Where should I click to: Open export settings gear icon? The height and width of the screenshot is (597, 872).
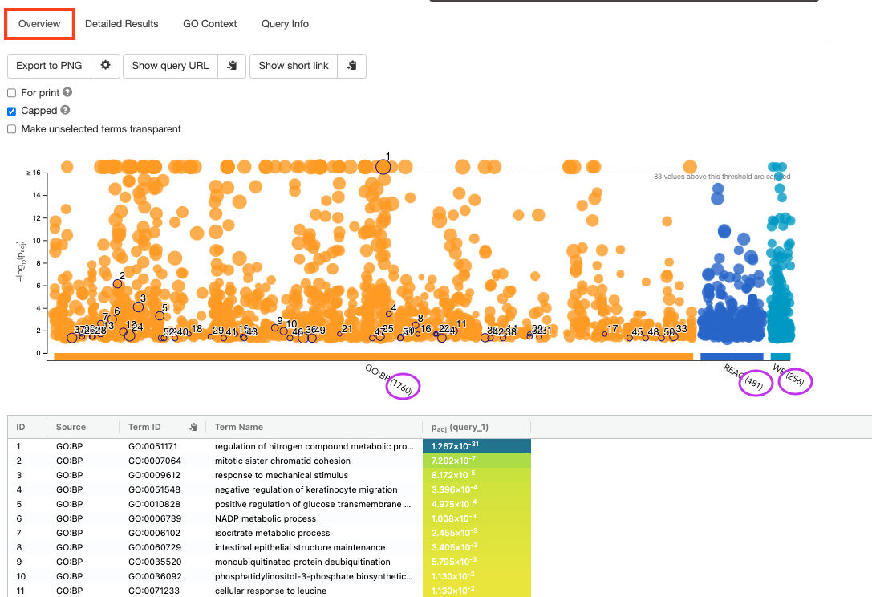105,66
